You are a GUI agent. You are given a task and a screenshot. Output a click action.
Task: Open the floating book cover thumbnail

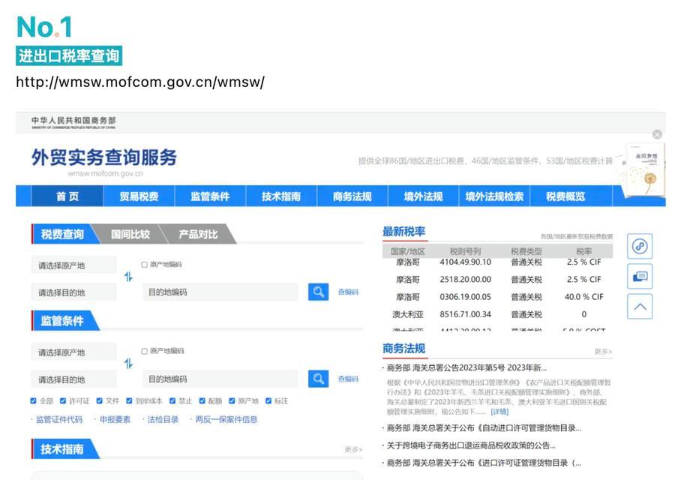pos(645,169)
